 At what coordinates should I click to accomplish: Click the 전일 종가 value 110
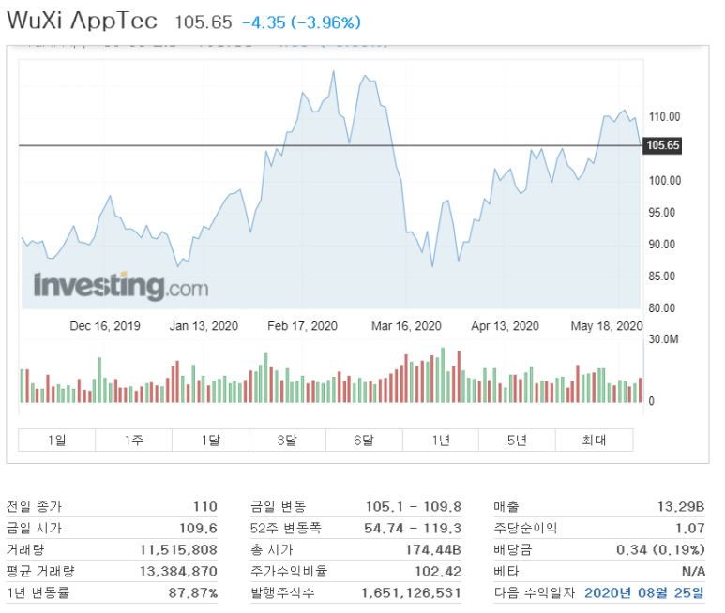(205, 507)
